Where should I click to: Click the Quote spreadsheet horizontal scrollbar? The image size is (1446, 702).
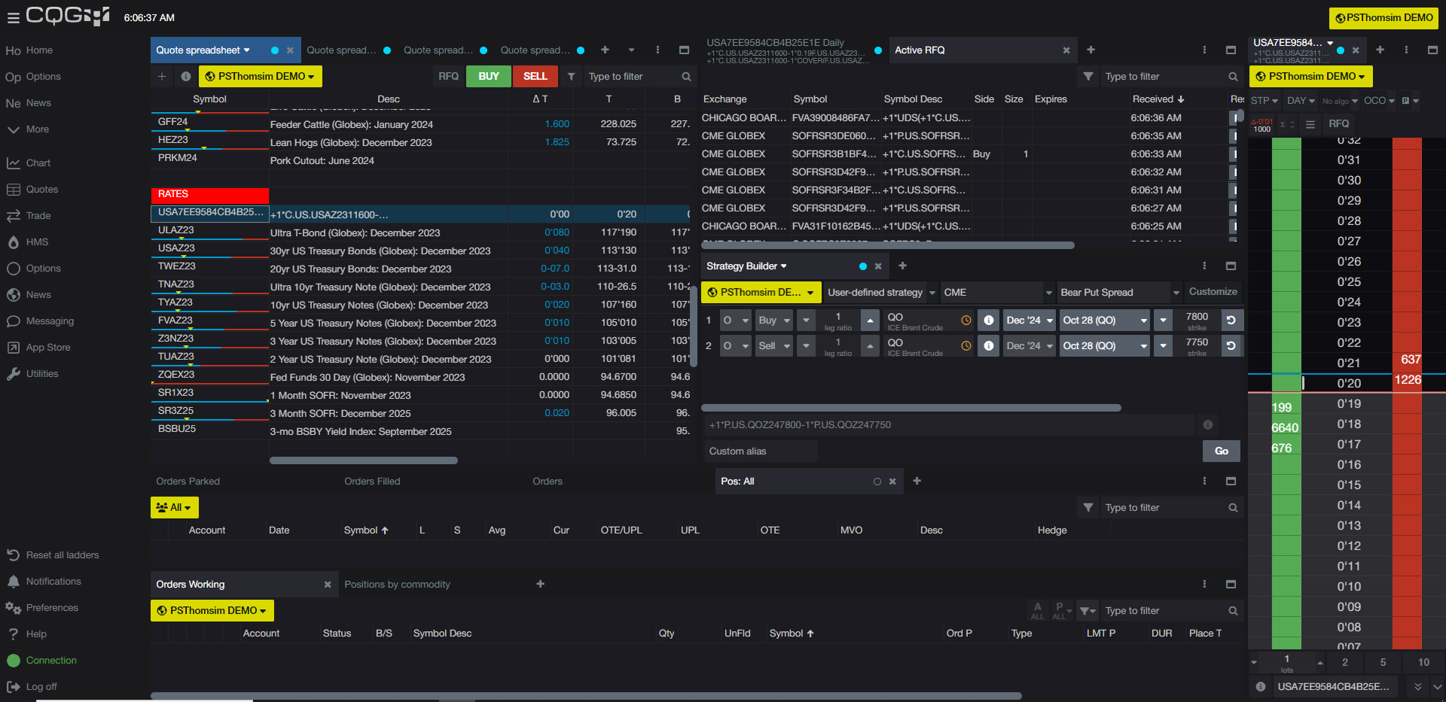364,460
